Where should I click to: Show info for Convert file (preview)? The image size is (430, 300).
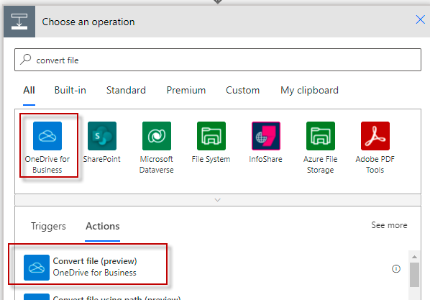pos(396,269)
